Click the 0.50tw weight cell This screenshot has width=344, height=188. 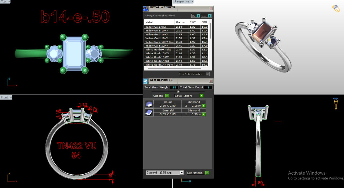pos(196,114)
